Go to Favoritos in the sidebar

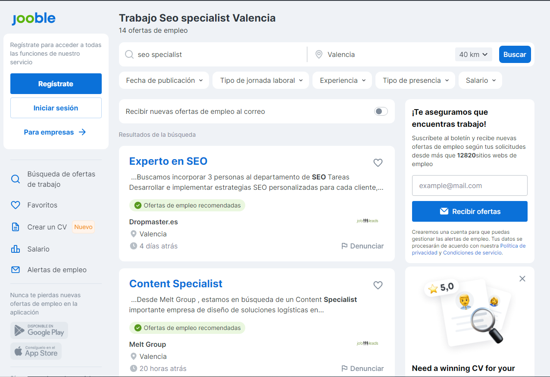42,205
